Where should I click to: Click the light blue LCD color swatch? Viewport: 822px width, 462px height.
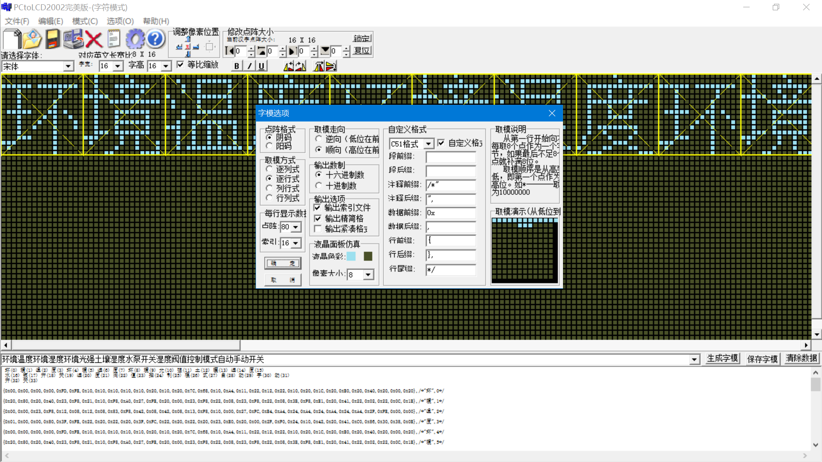click(351, 256)
